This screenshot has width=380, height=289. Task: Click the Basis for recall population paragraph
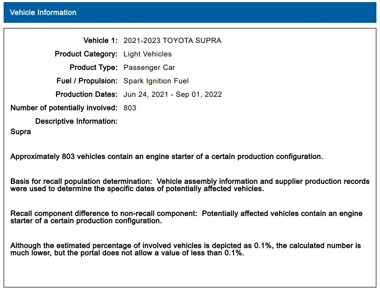[190, 185]
